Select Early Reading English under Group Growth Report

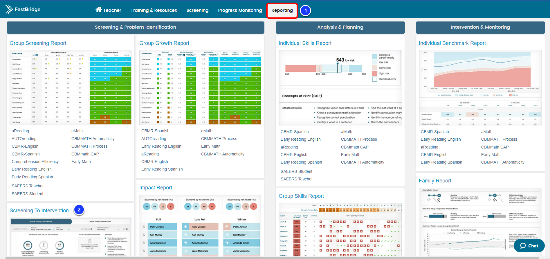161,146
